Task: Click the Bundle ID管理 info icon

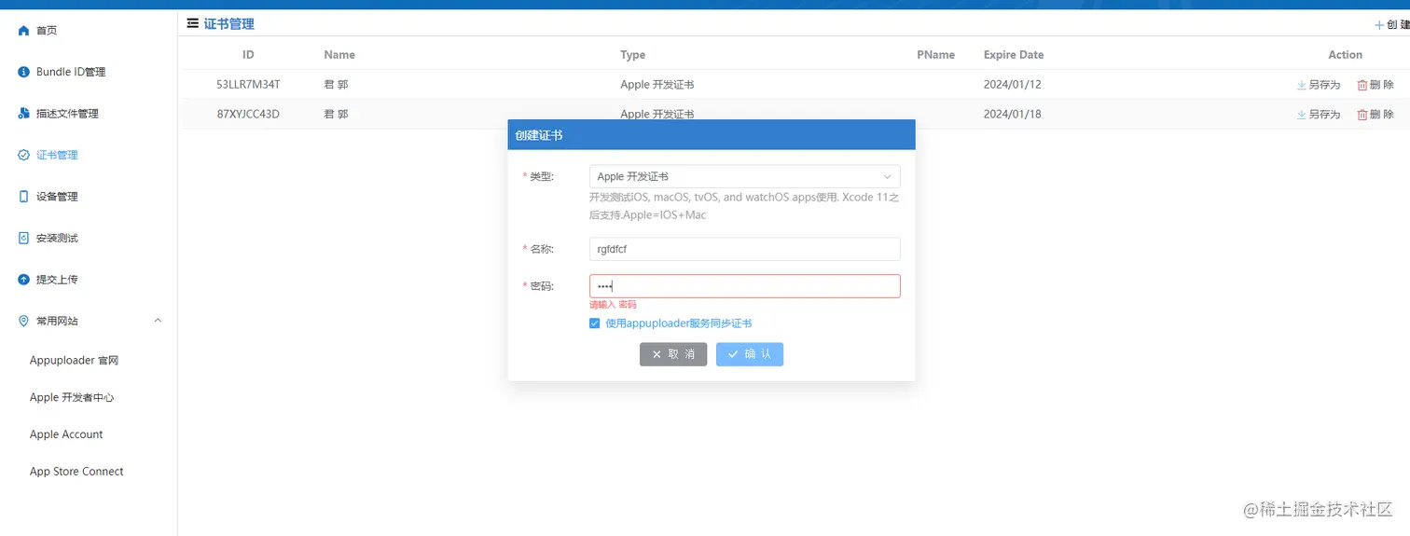Action: pos(24,72)
